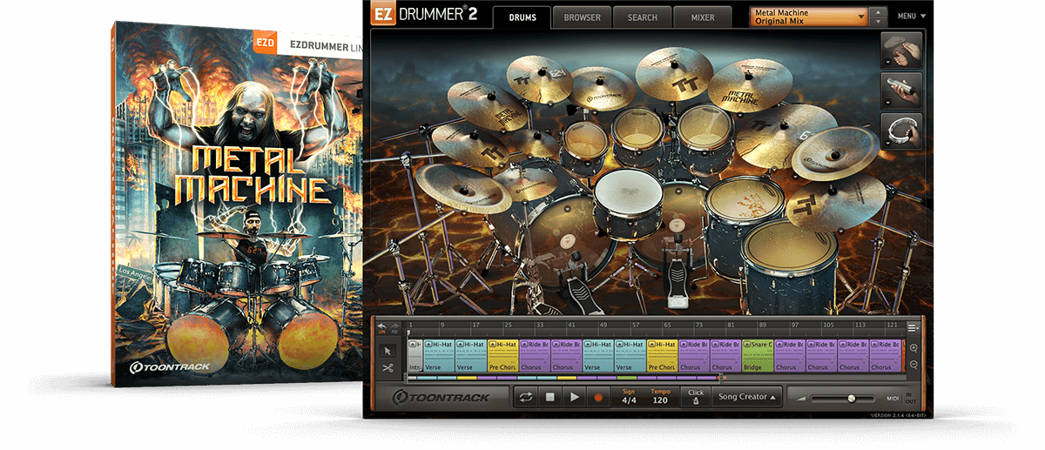Select the arrow pointer tool
The image size is (1045, 450).
pos(388,351)
